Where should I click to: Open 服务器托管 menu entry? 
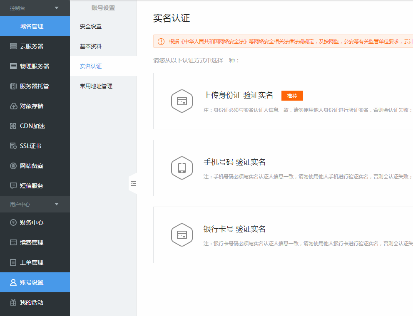(x=35, y=86)
